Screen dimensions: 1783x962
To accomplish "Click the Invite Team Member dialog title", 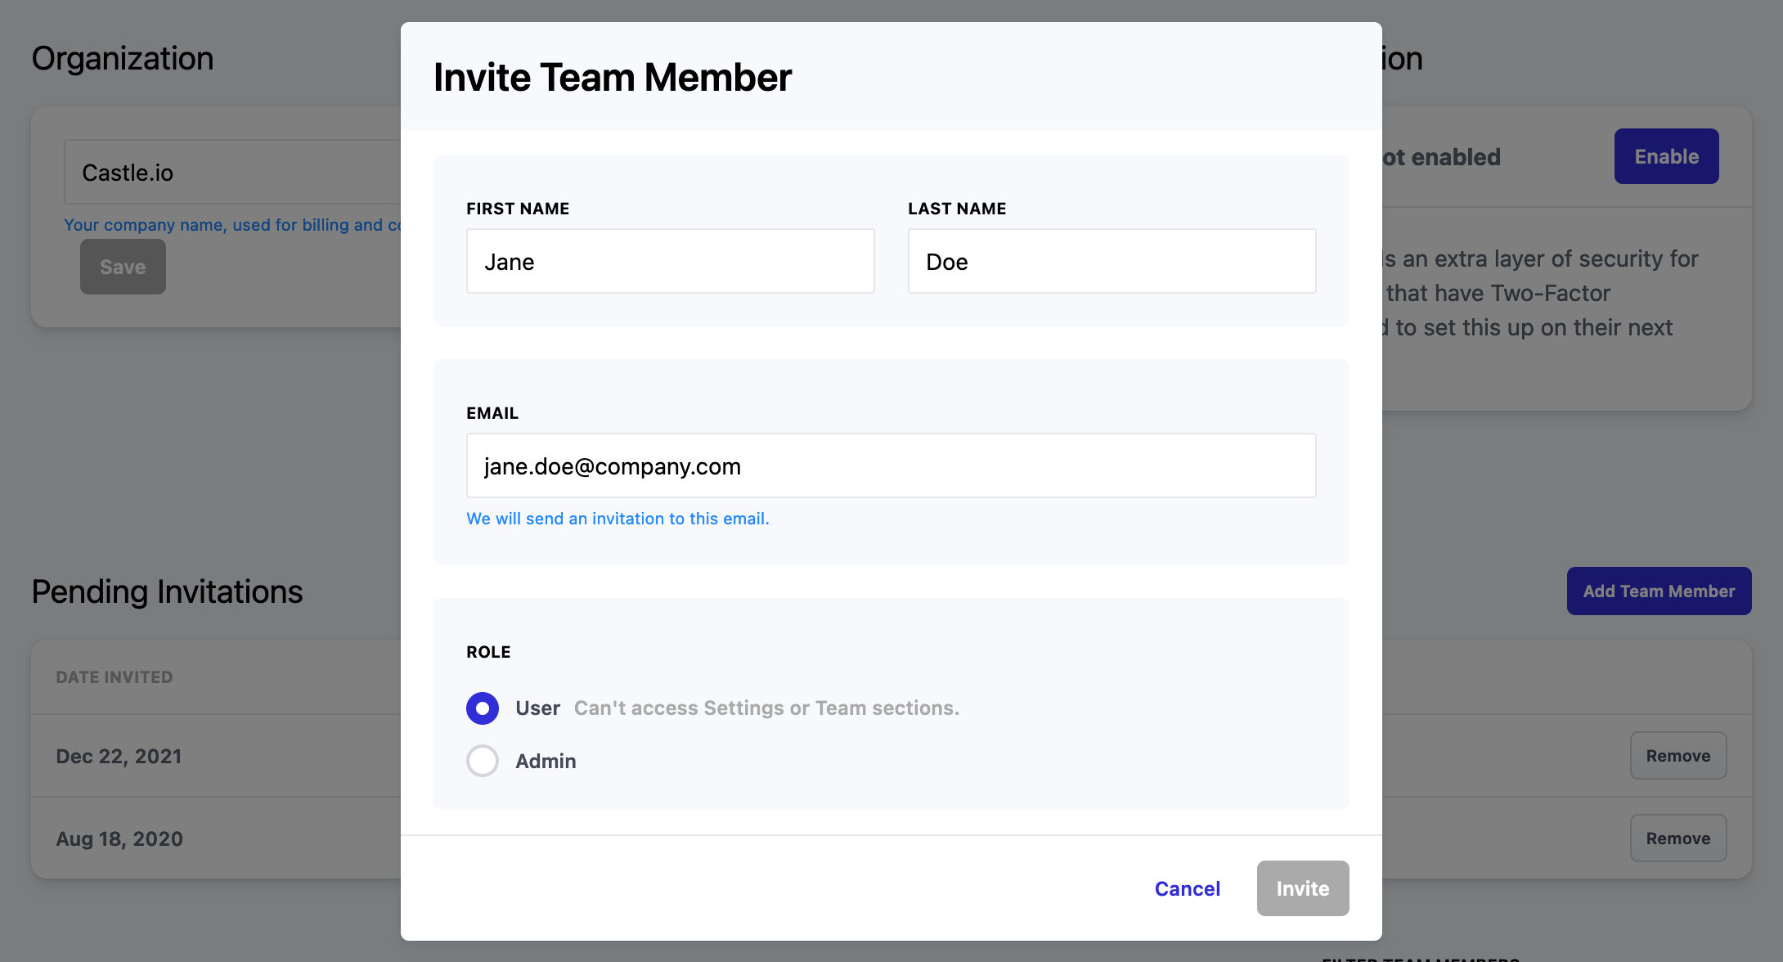I will tap(612, 78).
